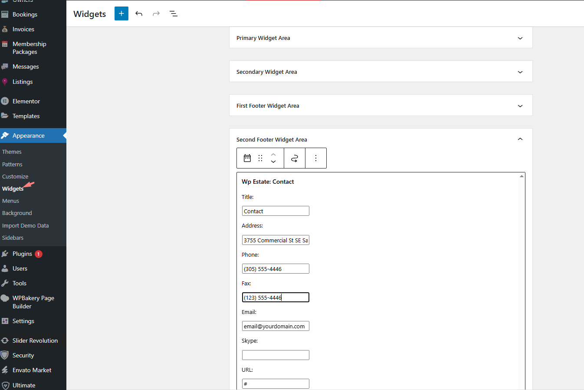Viewport: 584px width, 390px height.
Task: Go to Themes under Appearance
Action: pyautogui.click(x=12, y=152)
